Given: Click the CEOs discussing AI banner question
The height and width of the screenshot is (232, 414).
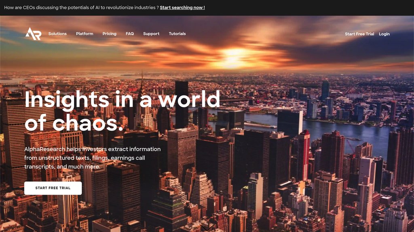Looking at the screenshot, I should tap(81, 8).
